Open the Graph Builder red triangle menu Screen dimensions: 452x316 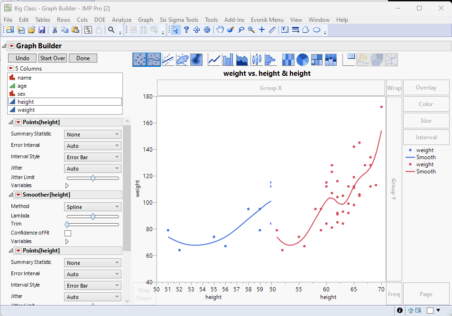[x=12, y=46]
